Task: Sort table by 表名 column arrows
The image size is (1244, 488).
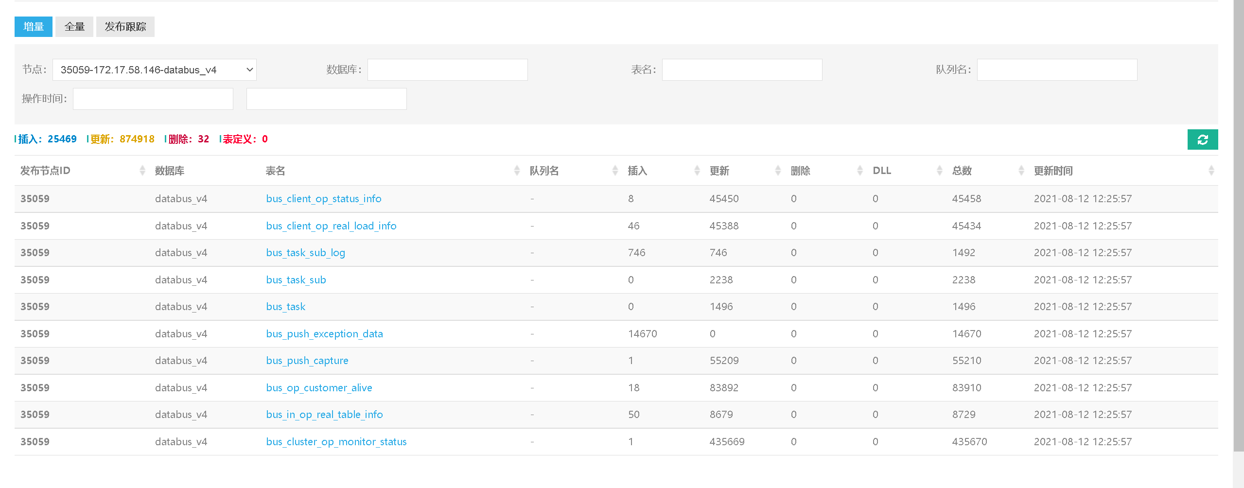Action: tap(517, 171)
